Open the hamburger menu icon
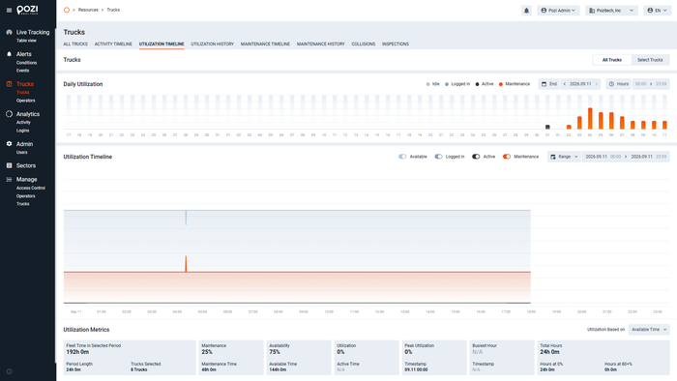677x381 pixels. (9, 10)
